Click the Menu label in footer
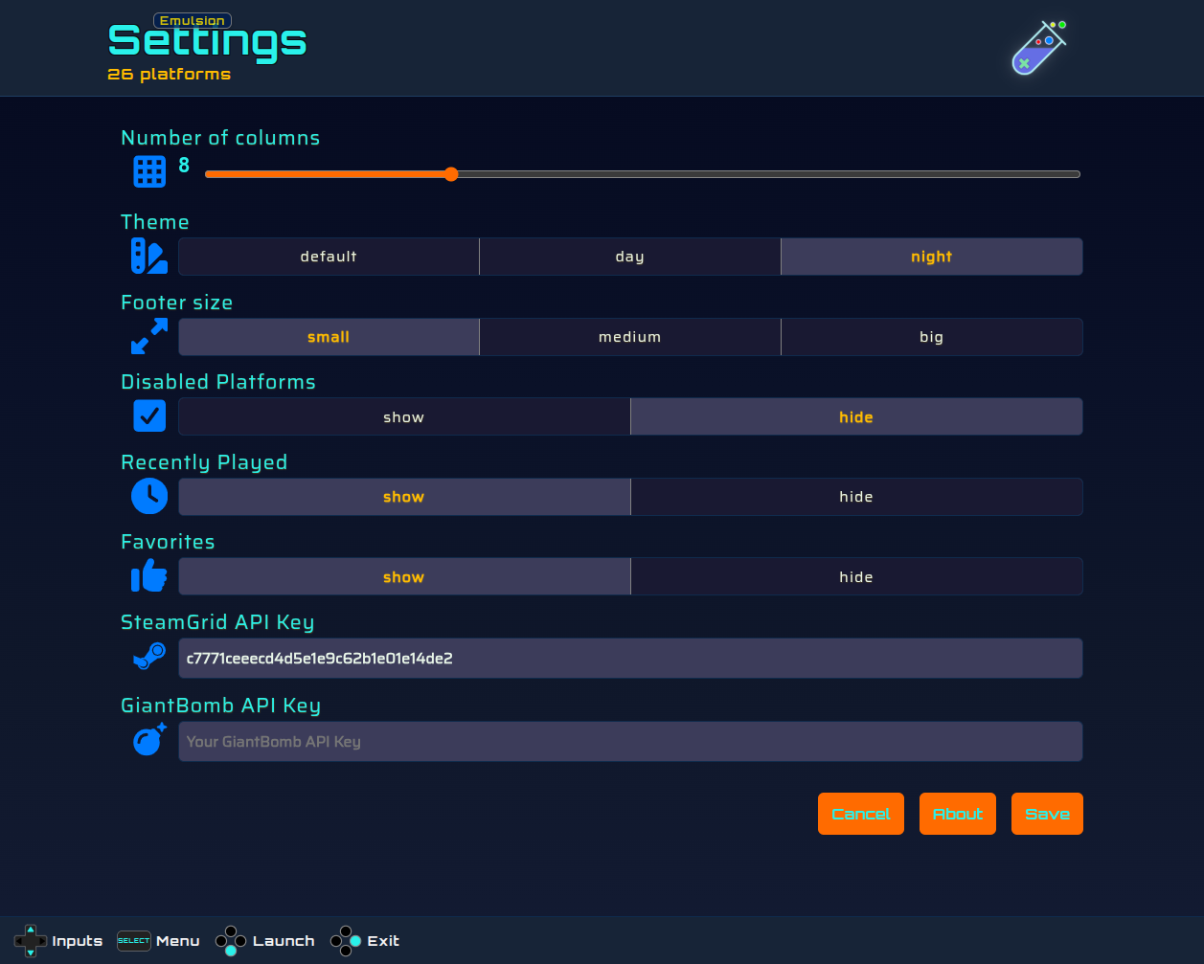 178,941
